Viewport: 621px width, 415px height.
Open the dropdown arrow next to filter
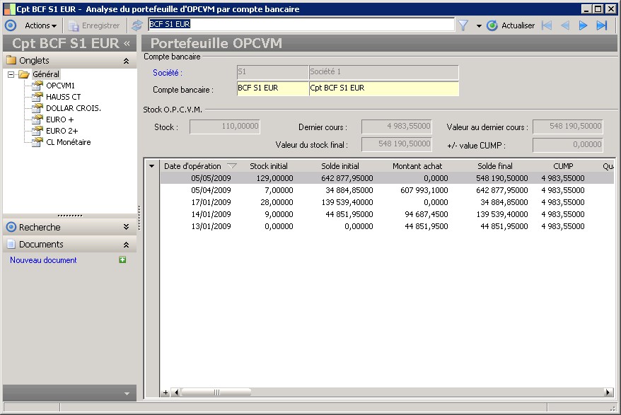pyautogui.click(x=479, y=26)
